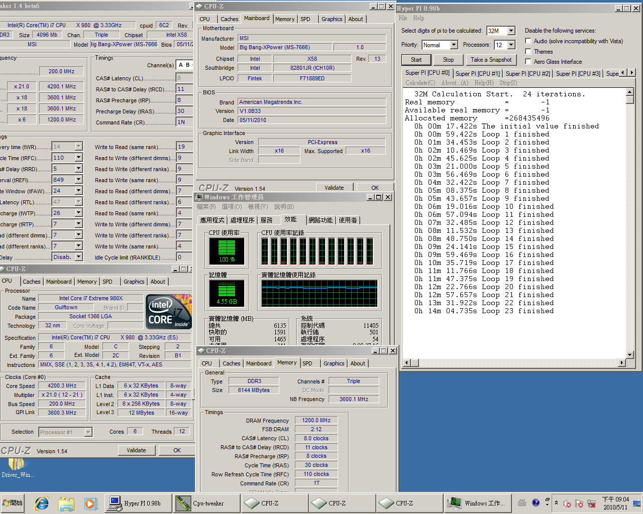Screen dimensions: 643x514
Task: Open 檢視(V) menu in Task Manager
Action: click(257, 207)
